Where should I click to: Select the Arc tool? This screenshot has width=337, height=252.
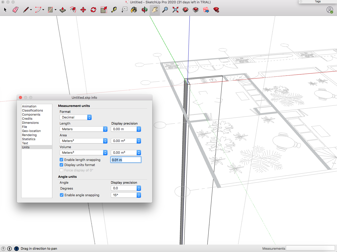[38, 10]
